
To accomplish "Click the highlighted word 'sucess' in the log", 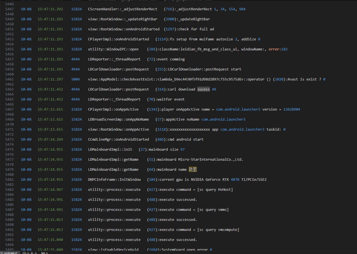I will (x=203, y=89).
